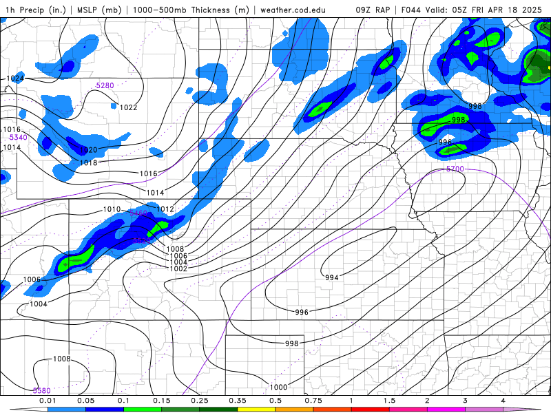Click the legend value 2

(x=427, y=401)
